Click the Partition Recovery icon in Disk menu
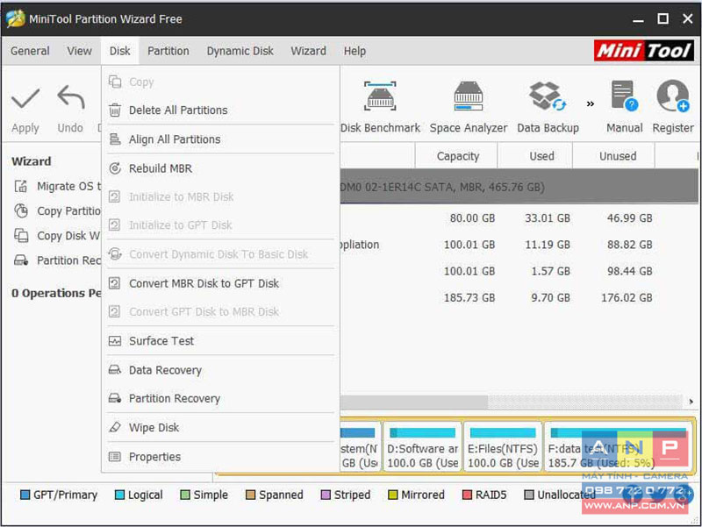The height and width of the screenshot is (527, 702). pos(115,398)
